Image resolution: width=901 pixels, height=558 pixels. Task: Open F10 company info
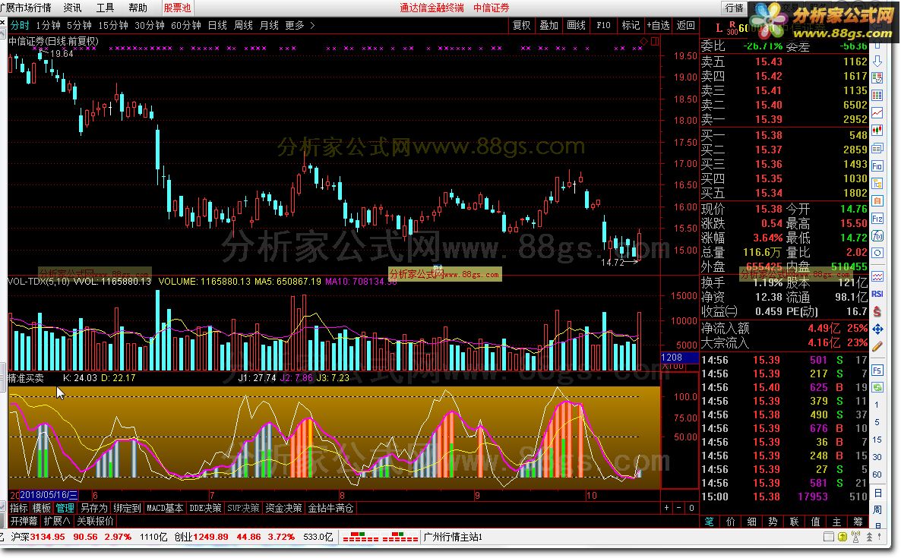tap(603, 25)
